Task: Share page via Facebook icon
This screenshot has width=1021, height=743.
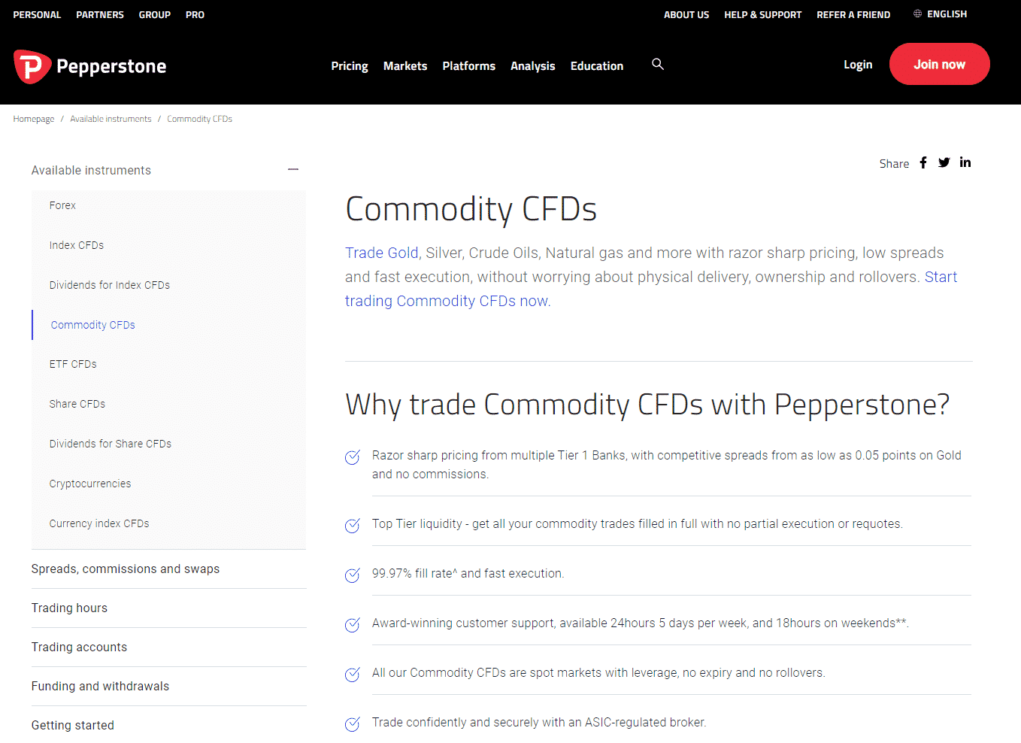Action: point(923,162)
